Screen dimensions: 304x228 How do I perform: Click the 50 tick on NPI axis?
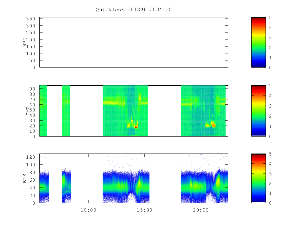(x=32, y=61)
